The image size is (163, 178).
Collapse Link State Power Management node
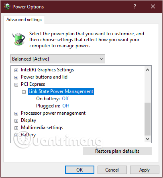[24, 92]
